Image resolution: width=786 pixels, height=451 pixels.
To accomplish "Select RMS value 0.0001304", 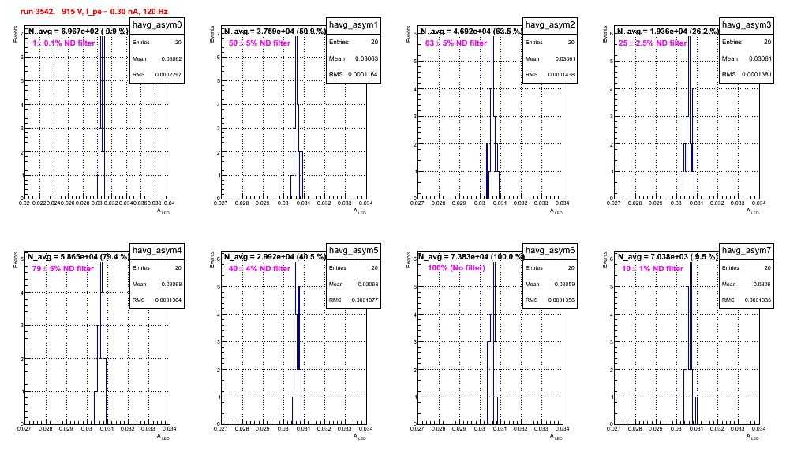I will [168, 300].
